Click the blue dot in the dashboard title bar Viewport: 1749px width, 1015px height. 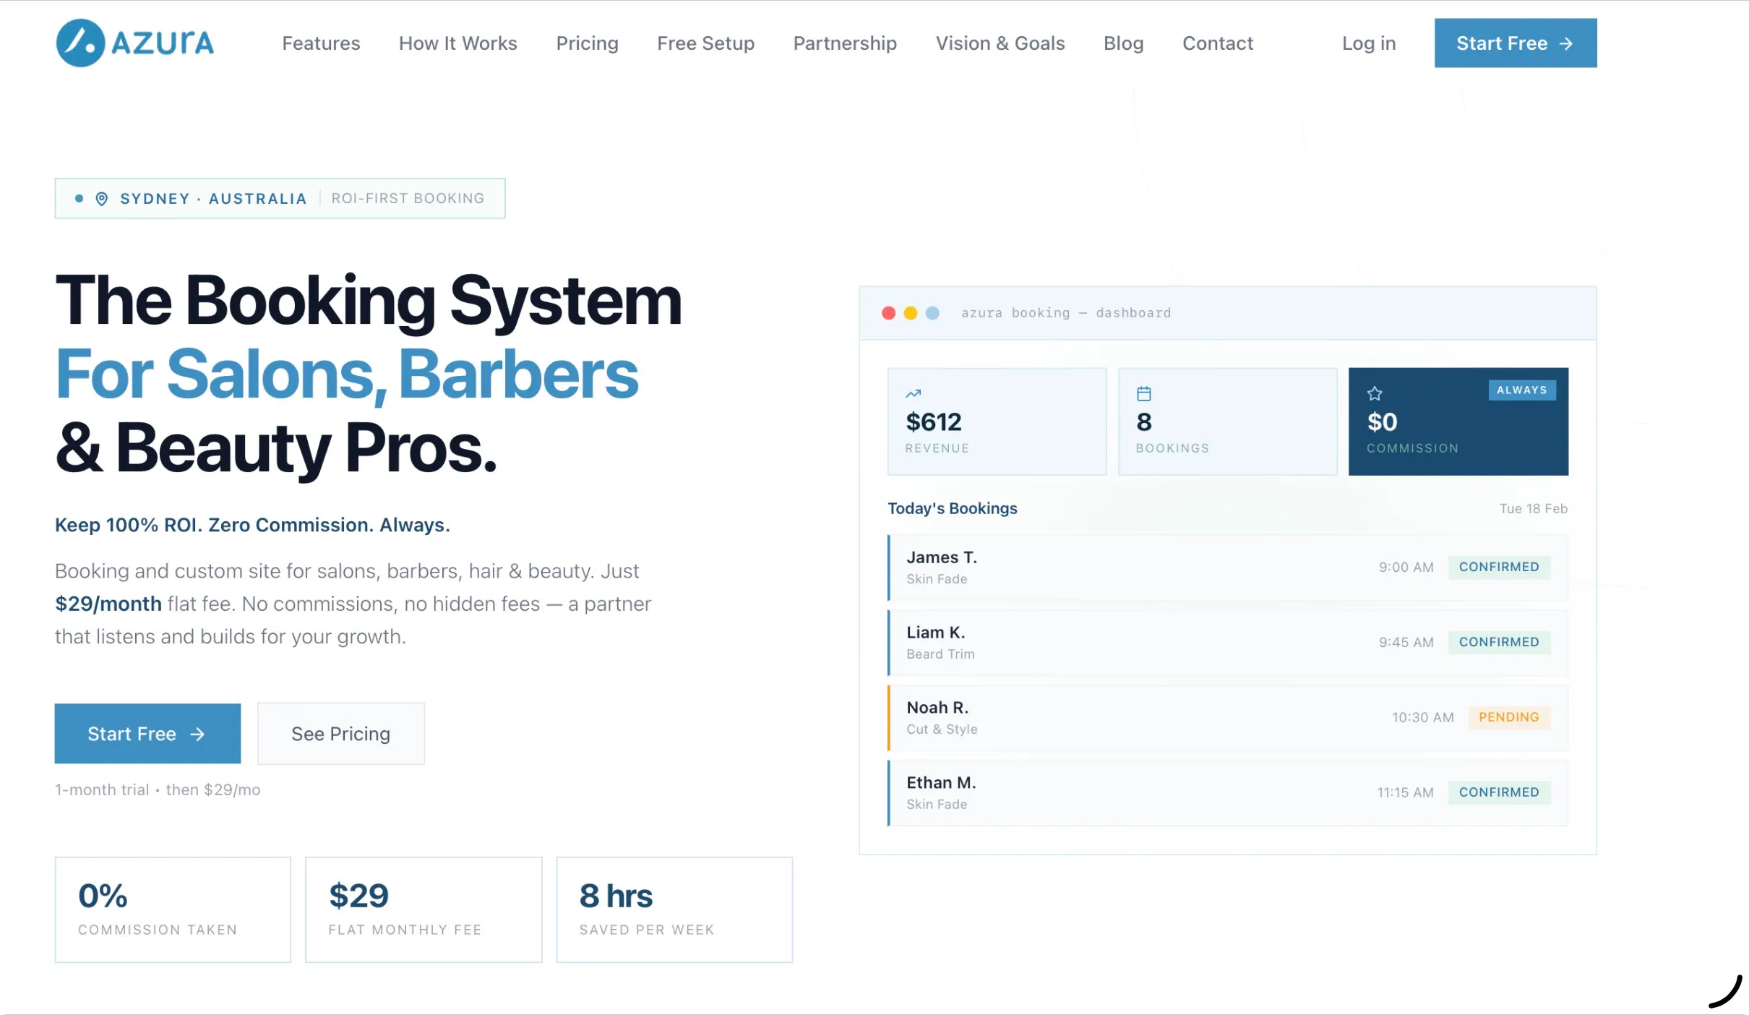(x=932, y=313)
